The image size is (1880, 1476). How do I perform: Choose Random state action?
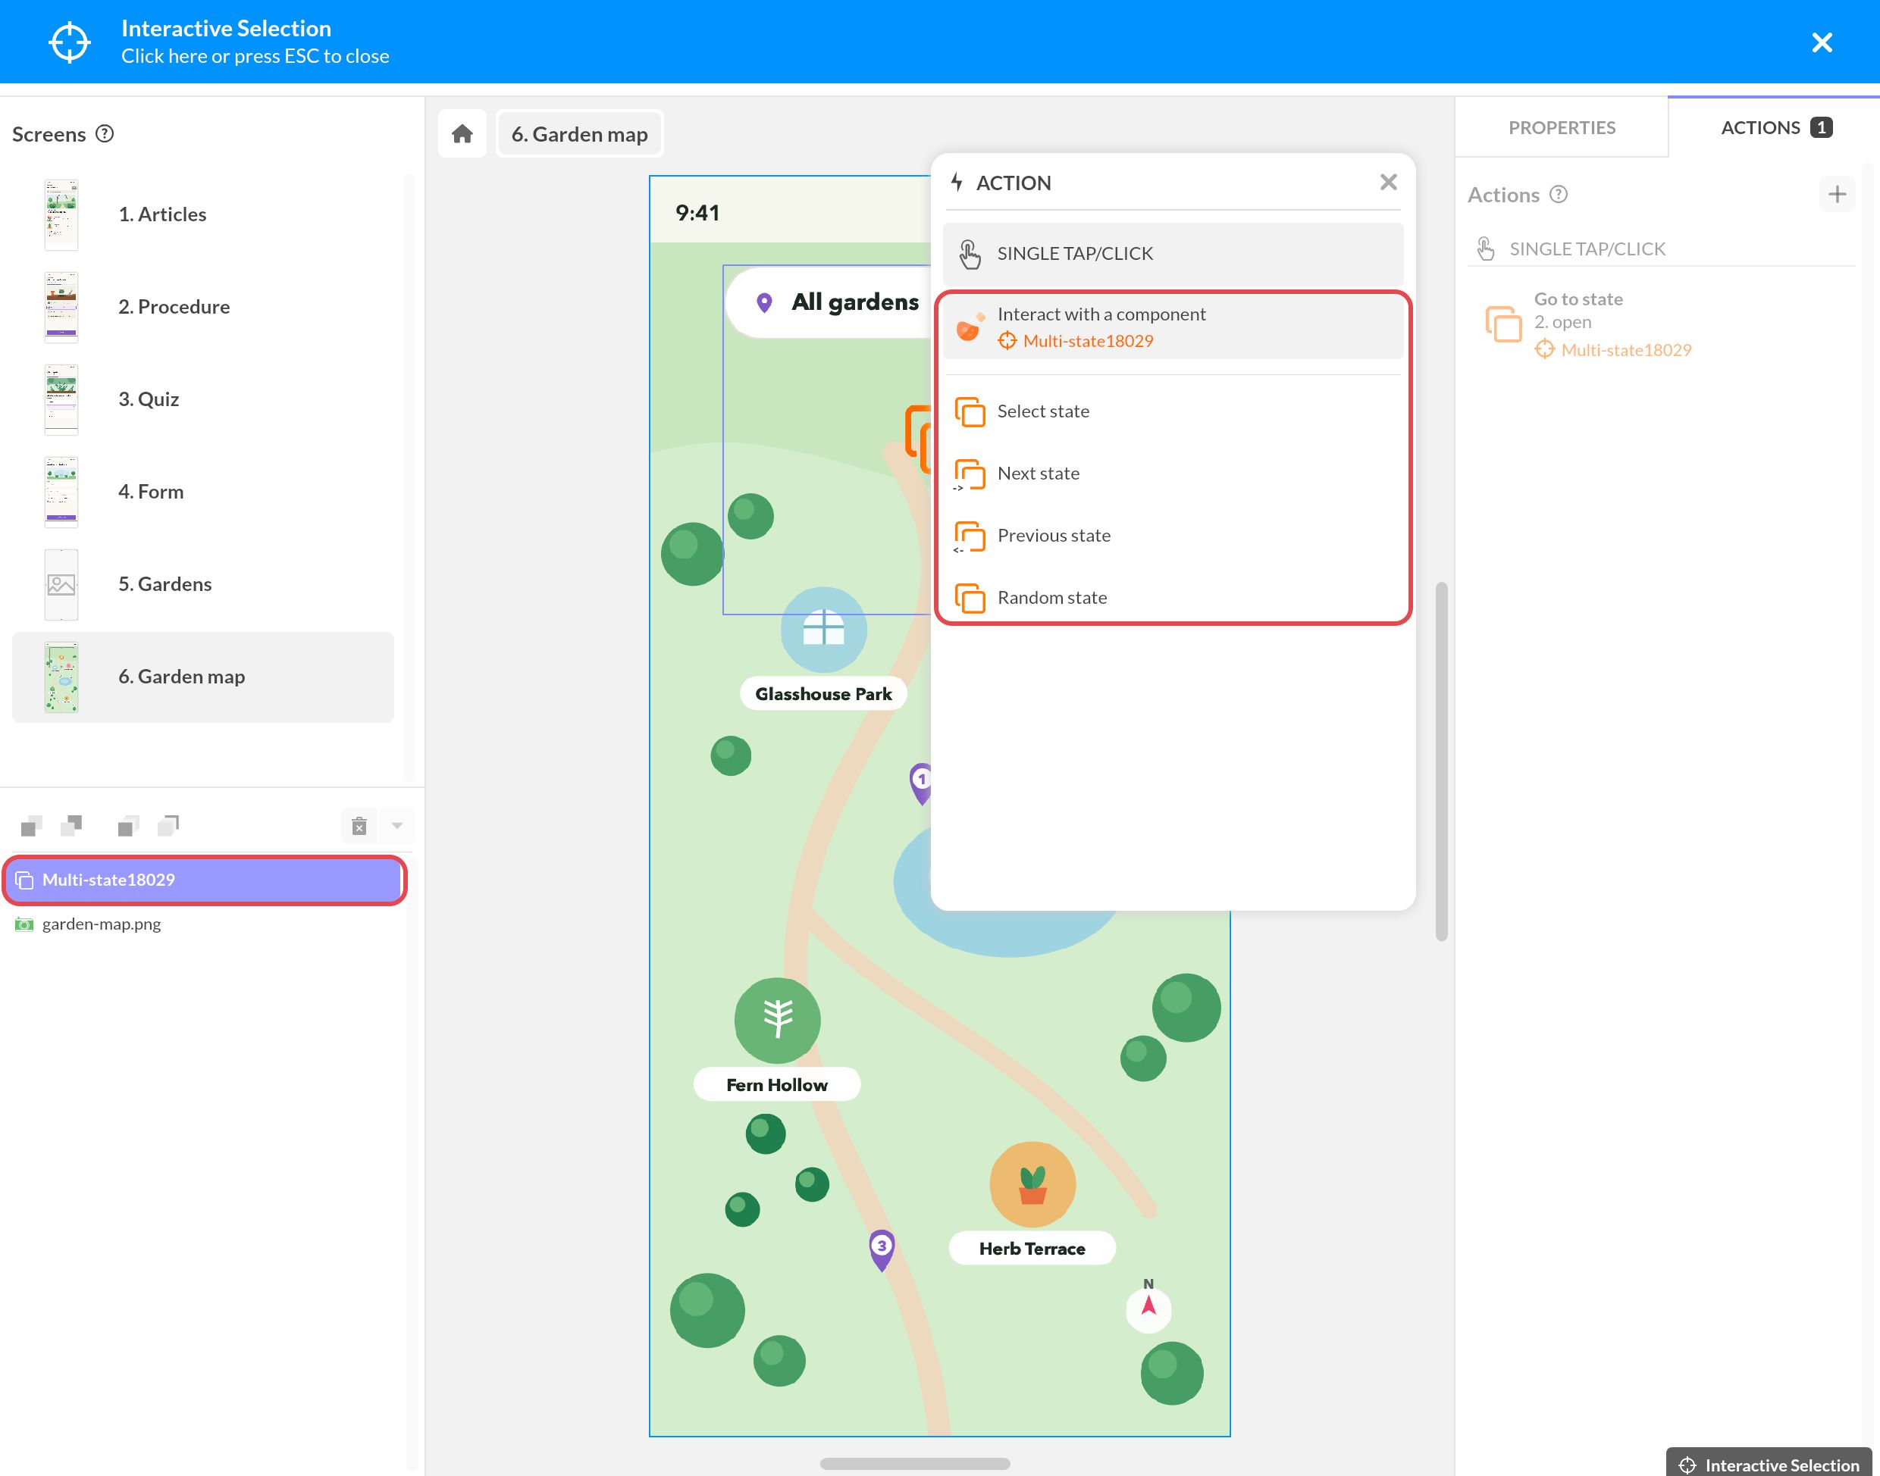click(1173, 598)
